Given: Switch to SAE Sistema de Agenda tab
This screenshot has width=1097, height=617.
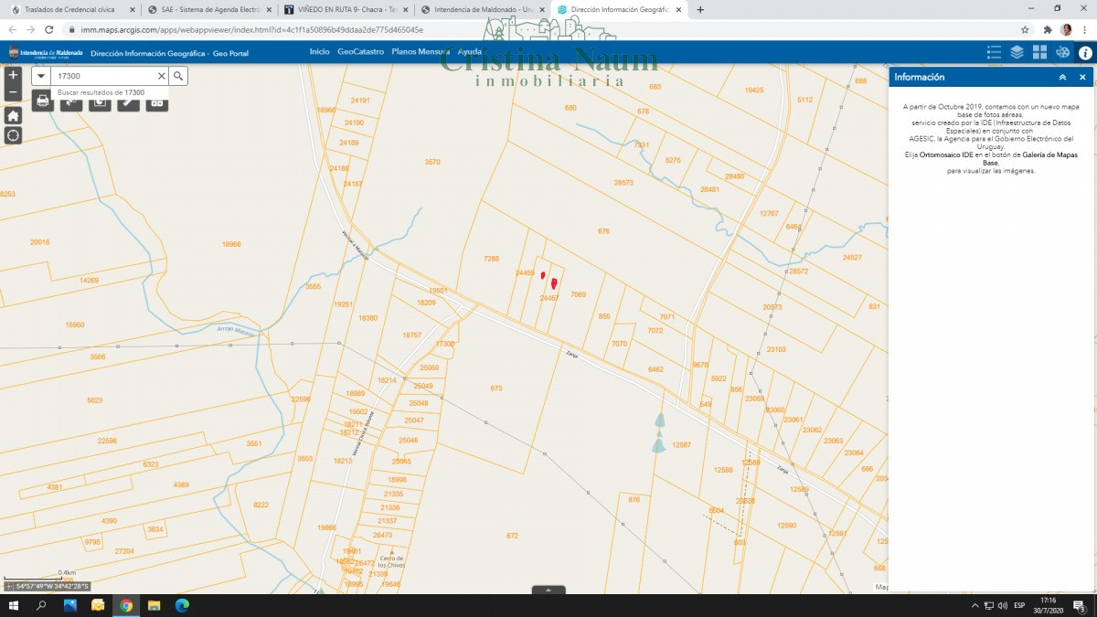Looking at the screenshot, I should click(x=210, y=9).
